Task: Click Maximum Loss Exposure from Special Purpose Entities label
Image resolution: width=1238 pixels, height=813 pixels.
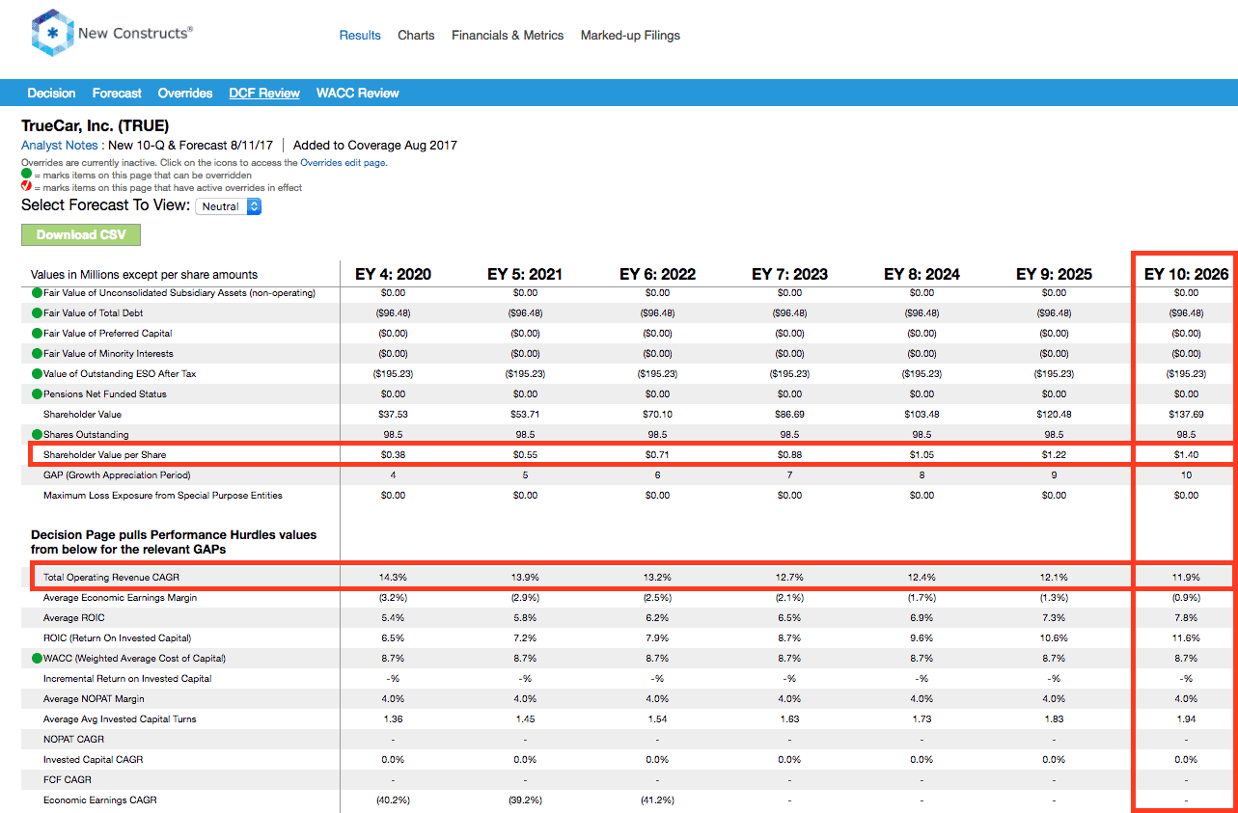Action: coord(163,496)
